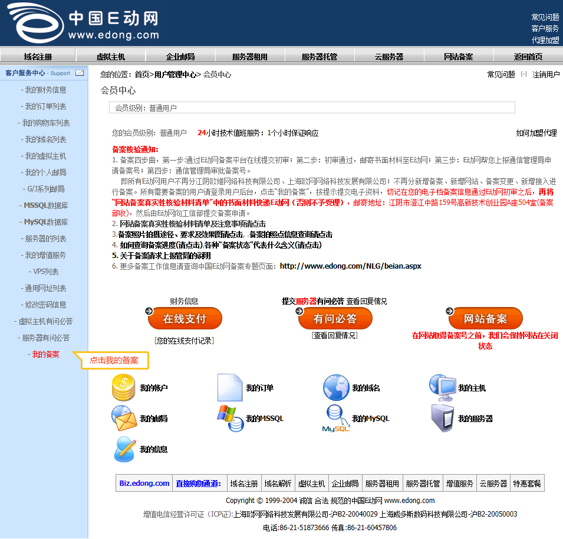Click 特惠套餐 in the footer shopping bar

click(527, 484)
